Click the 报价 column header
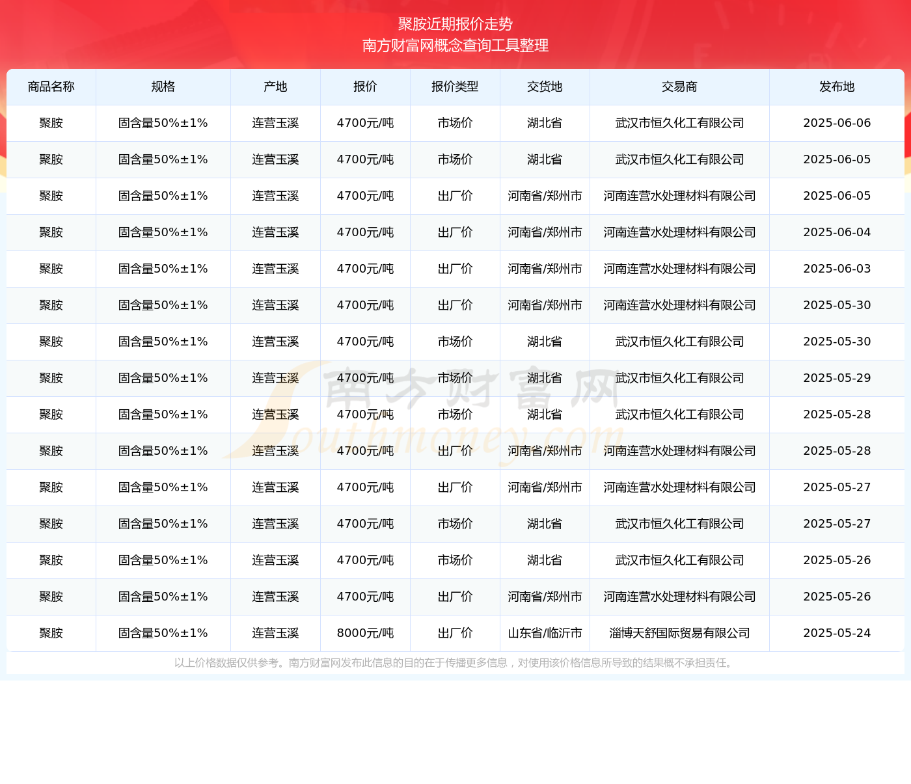Screen dimensions: 911x784 [x=365, y=87]
